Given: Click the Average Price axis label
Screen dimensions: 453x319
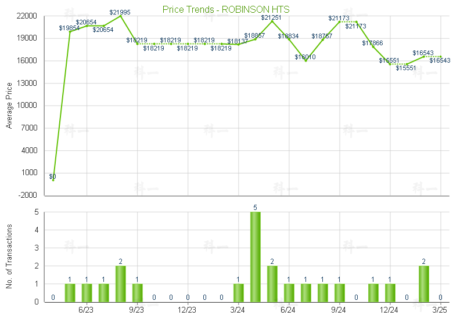Looking at the screenshot, I should pos(9,106).
